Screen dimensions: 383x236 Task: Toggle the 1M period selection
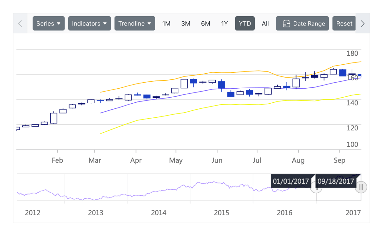[x=166, y=23]
